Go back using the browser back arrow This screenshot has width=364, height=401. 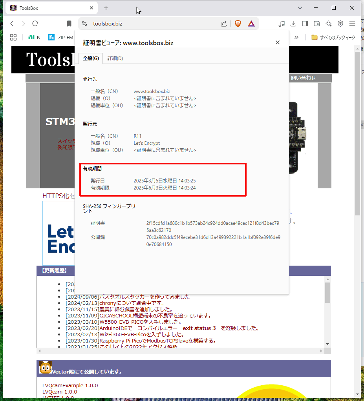(12, 24)
